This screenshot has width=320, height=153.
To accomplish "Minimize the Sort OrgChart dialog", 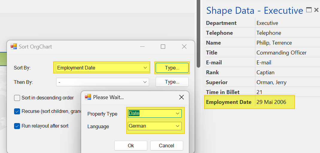I will click(x=142, y=47).
